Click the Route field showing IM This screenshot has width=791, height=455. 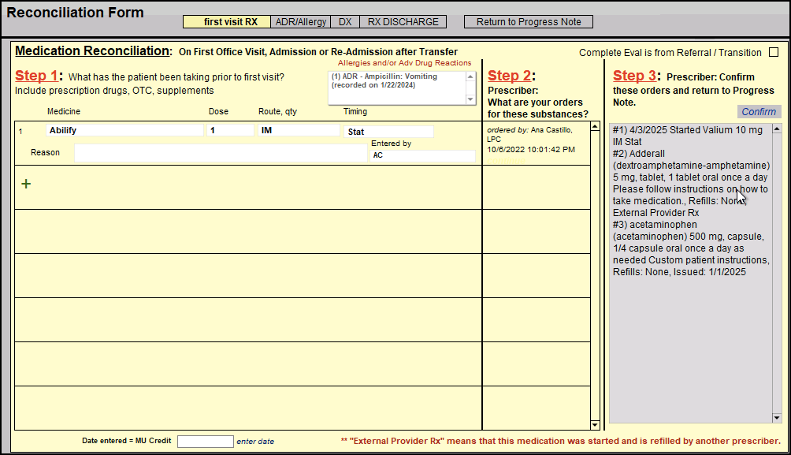(x=297, y=131)
